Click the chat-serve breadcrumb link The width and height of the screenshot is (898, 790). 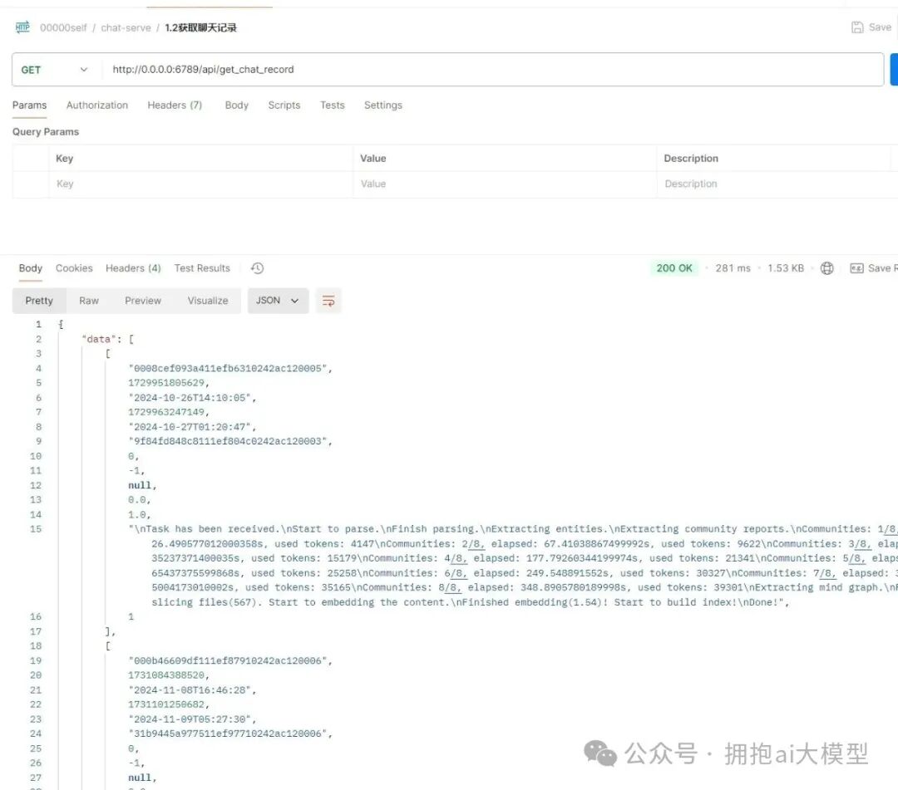pos(126,27)
